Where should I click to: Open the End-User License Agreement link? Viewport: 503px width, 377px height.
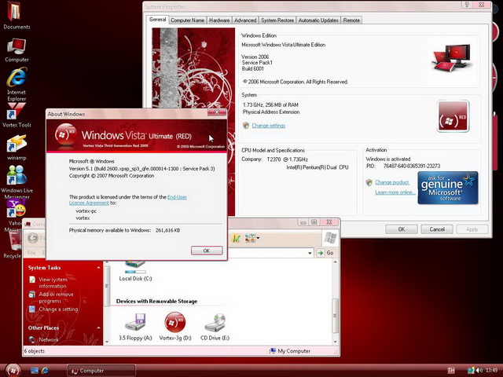point(127,199)
